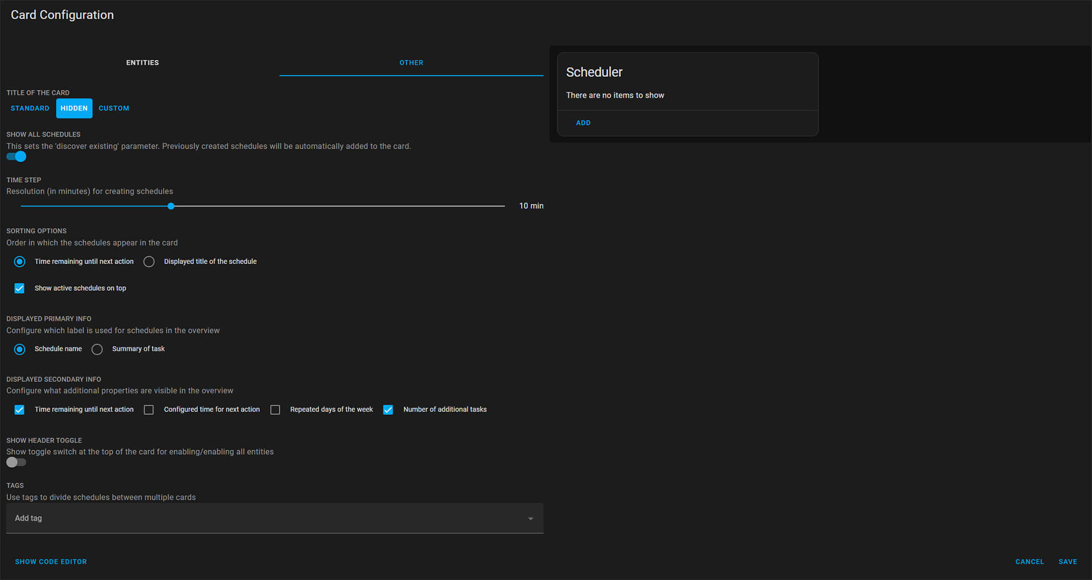Select Custom card title option
Viewport: 1092px width, 580px height.
coord(114,108)
